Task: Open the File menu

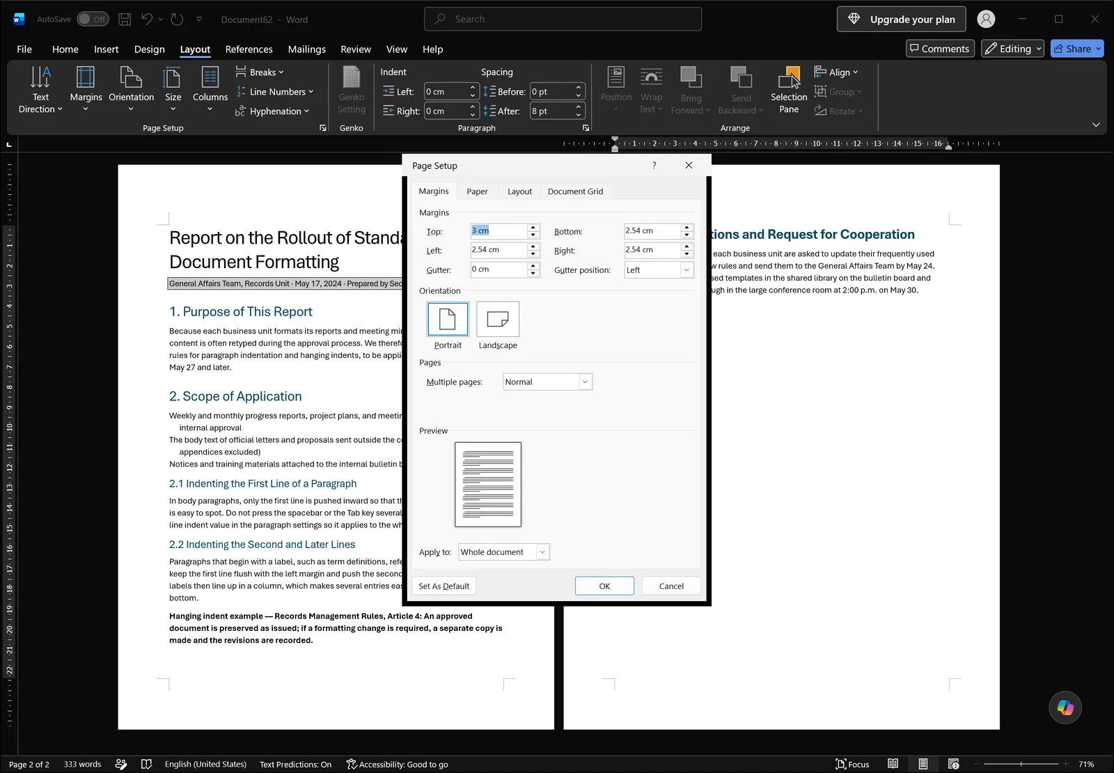Action: tap(24, 49)
